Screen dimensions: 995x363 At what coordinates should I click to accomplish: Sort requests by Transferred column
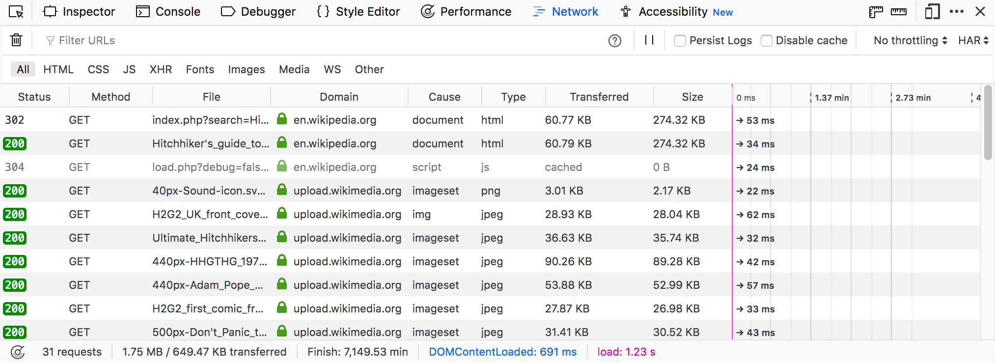tap(599, 97)
